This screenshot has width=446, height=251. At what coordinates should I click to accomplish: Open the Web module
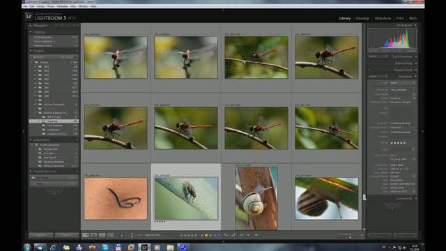tap(413, 18)
